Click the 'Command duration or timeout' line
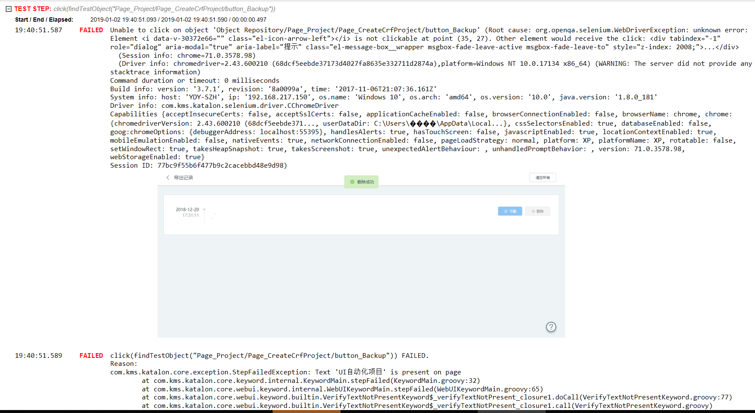Viewport: 755px width, 413px height. pos(195,81)
